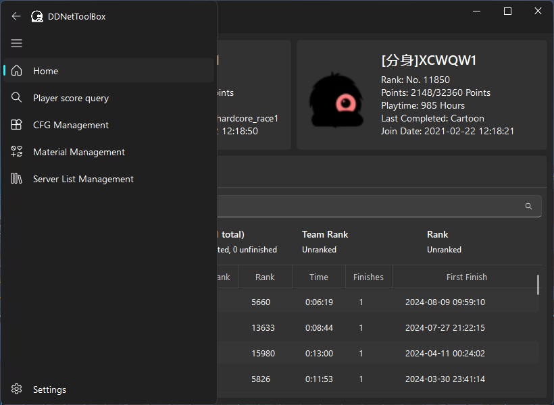
Task: Click 'Join Date: 2021-02-22 12:18:21' text
Action: pyautogui.click(x=447, y=132)
